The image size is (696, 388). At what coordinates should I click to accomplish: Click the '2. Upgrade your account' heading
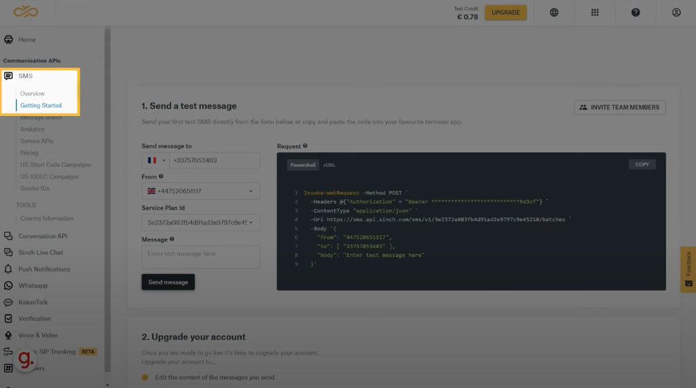194,337
